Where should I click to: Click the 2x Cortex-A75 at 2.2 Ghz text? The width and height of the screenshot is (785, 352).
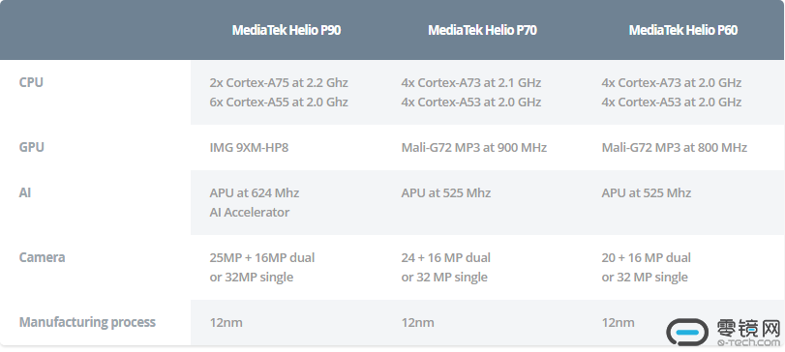[x=279, y=82]
